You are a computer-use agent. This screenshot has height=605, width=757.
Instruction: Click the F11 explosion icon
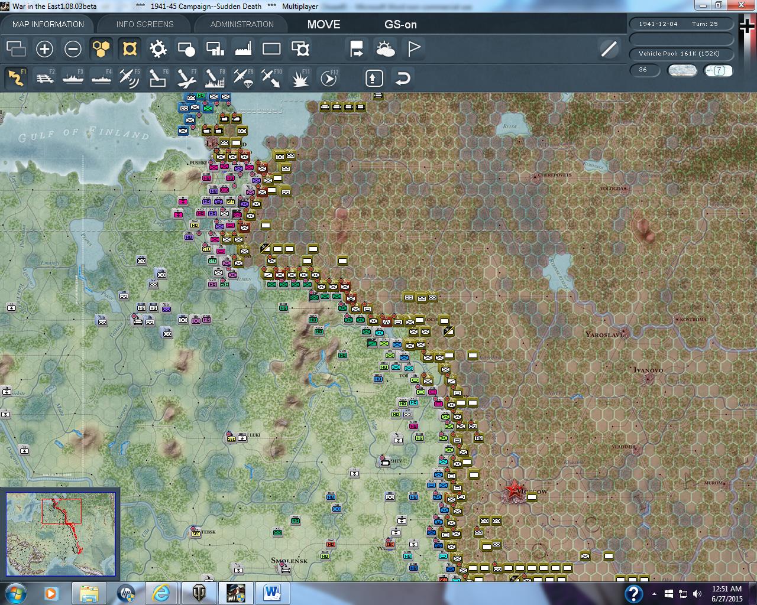300,78
